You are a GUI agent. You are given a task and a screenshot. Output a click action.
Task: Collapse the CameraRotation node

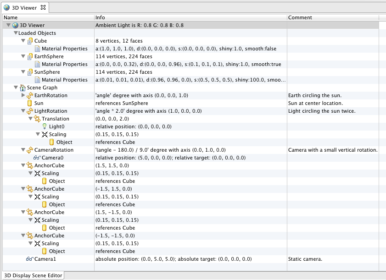pyautogui.click(x=23, y=150)
